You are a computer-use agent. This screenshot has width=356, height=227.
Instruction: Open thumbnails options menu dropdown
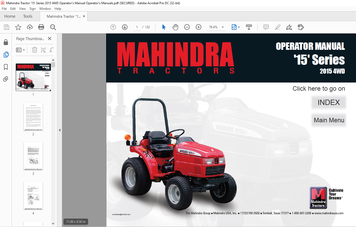point(21,50)
